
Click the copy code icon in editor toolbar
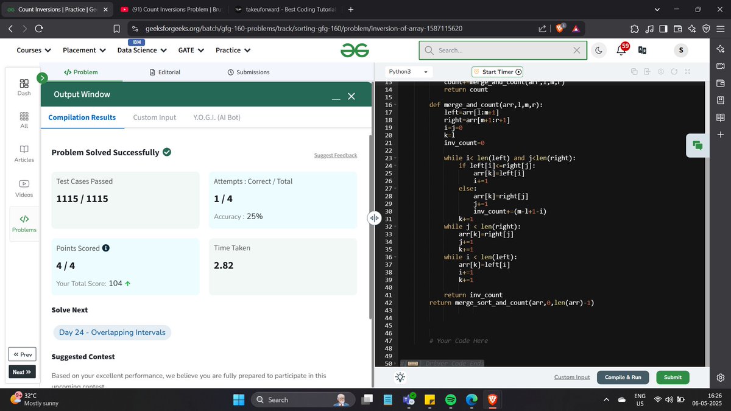click(x=634, y=72)
